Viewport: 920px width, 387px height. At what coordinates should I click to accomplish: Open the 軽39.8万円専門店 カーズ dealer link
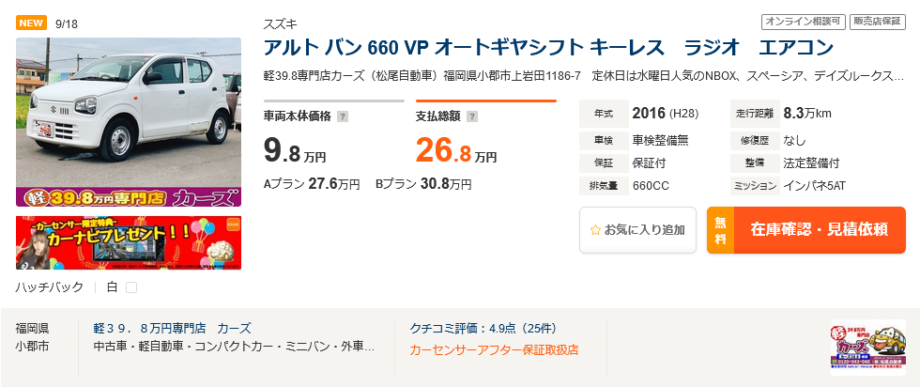point(172,329)
